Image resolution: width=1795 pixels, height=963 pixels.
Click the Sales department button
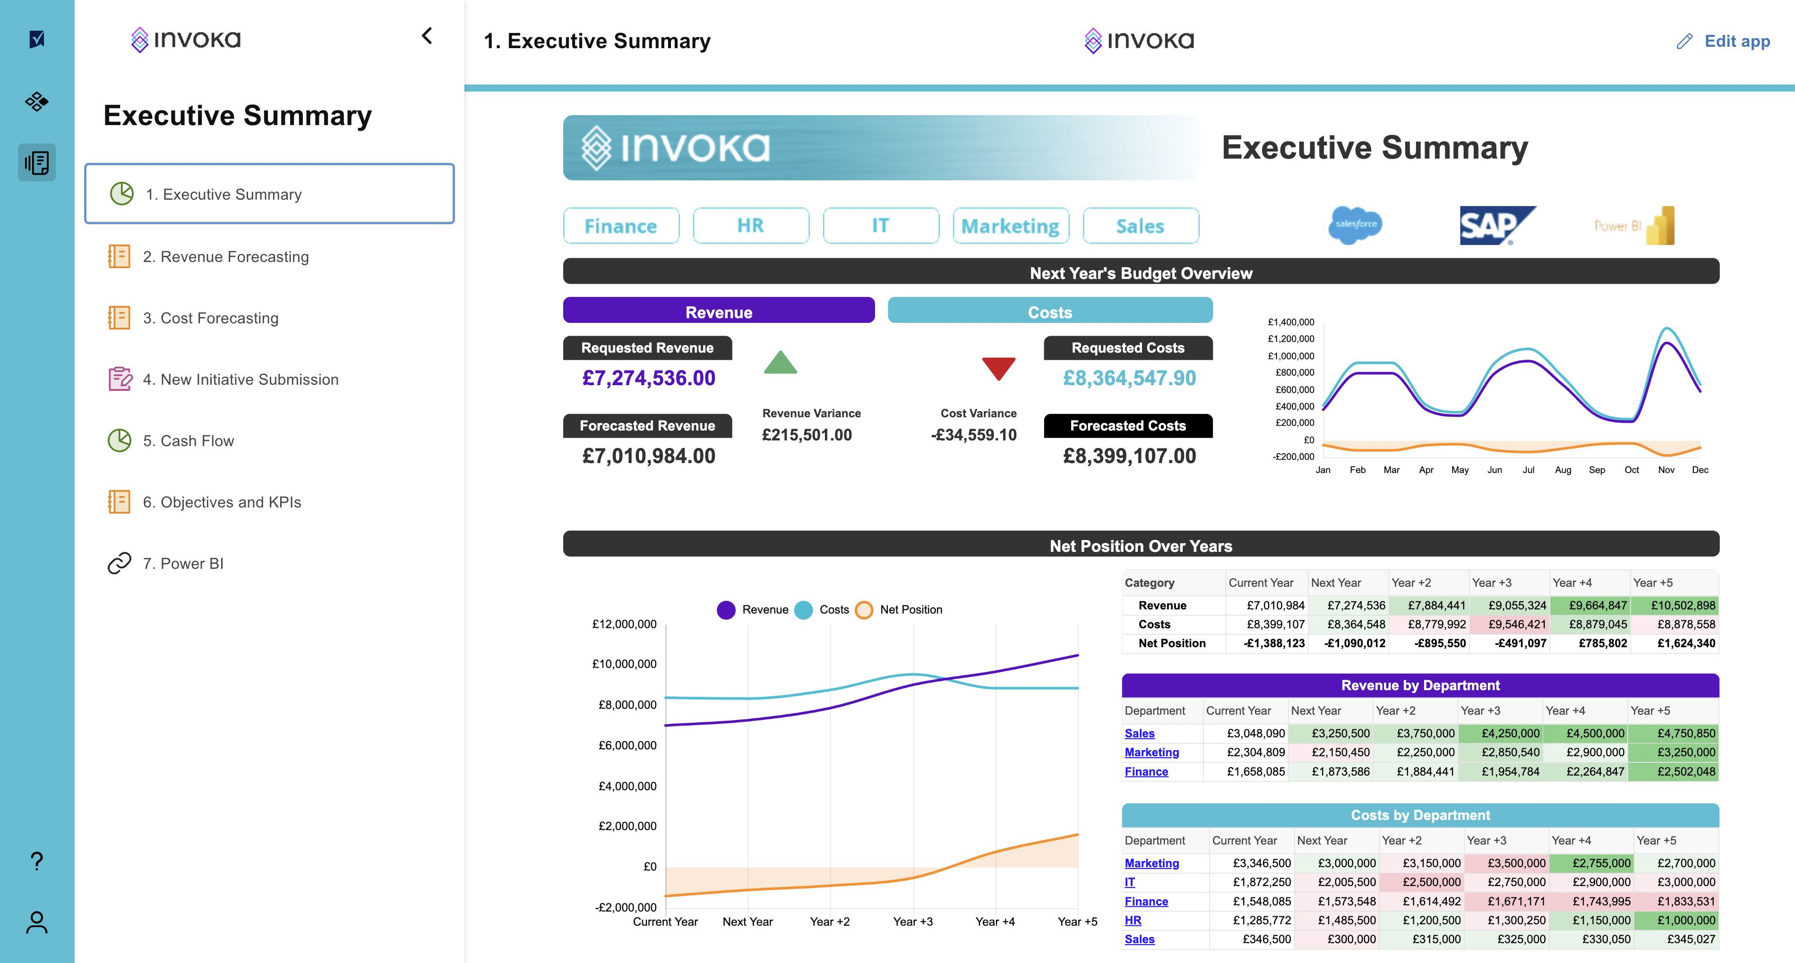click(x=1140, y=226)
